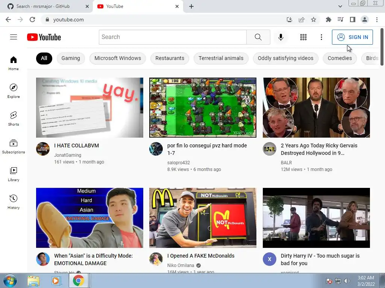Viewport: 385px width, 288px height.
Task: Close the GitHub tab
Action: [87, 6]
